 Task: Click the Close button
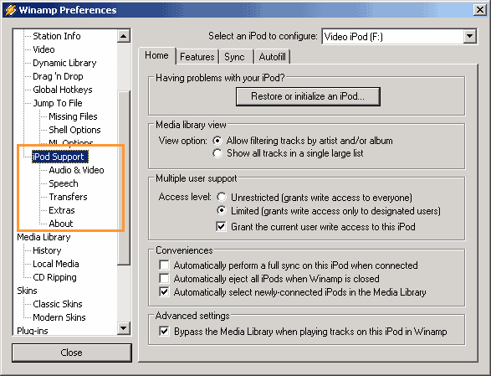coord(72,353)
